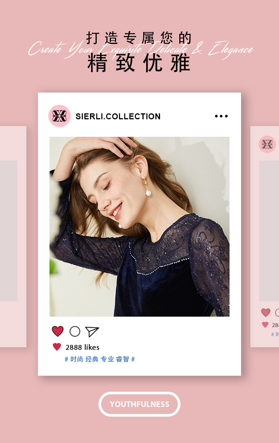Open the model photo in the post

pos(139,227)
